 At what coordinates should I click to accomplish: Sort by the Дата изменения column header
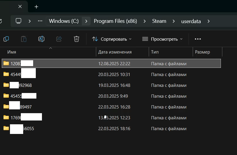tap(115, 52)
